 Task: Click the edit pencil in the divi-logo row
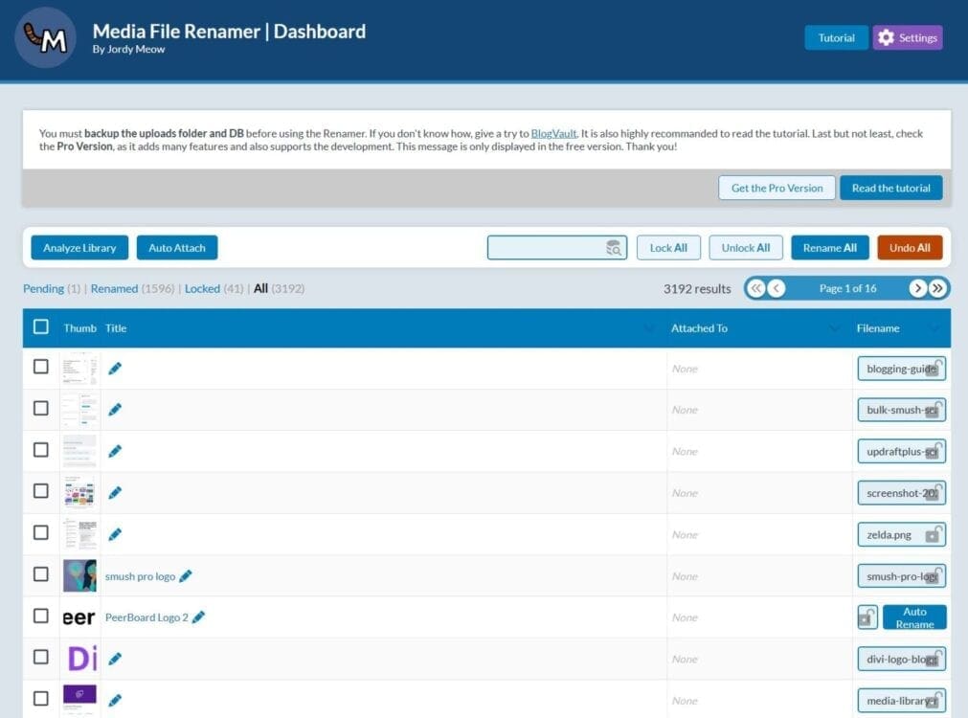[115, 659]
